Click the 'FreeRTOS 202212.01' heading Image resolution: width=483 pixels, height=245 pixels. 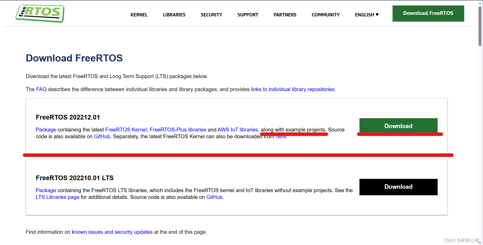tap(68, 117)
